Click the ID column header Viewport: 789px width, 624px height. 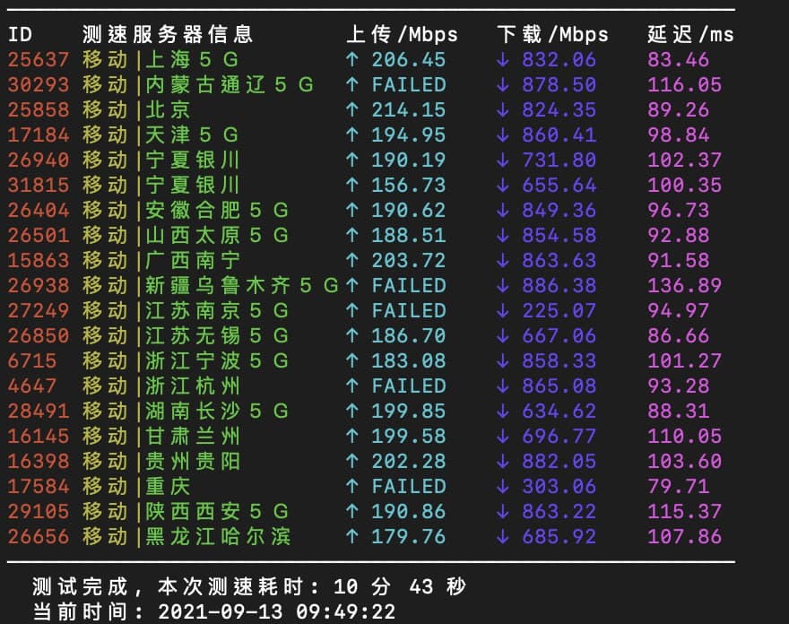coord(20,35)
